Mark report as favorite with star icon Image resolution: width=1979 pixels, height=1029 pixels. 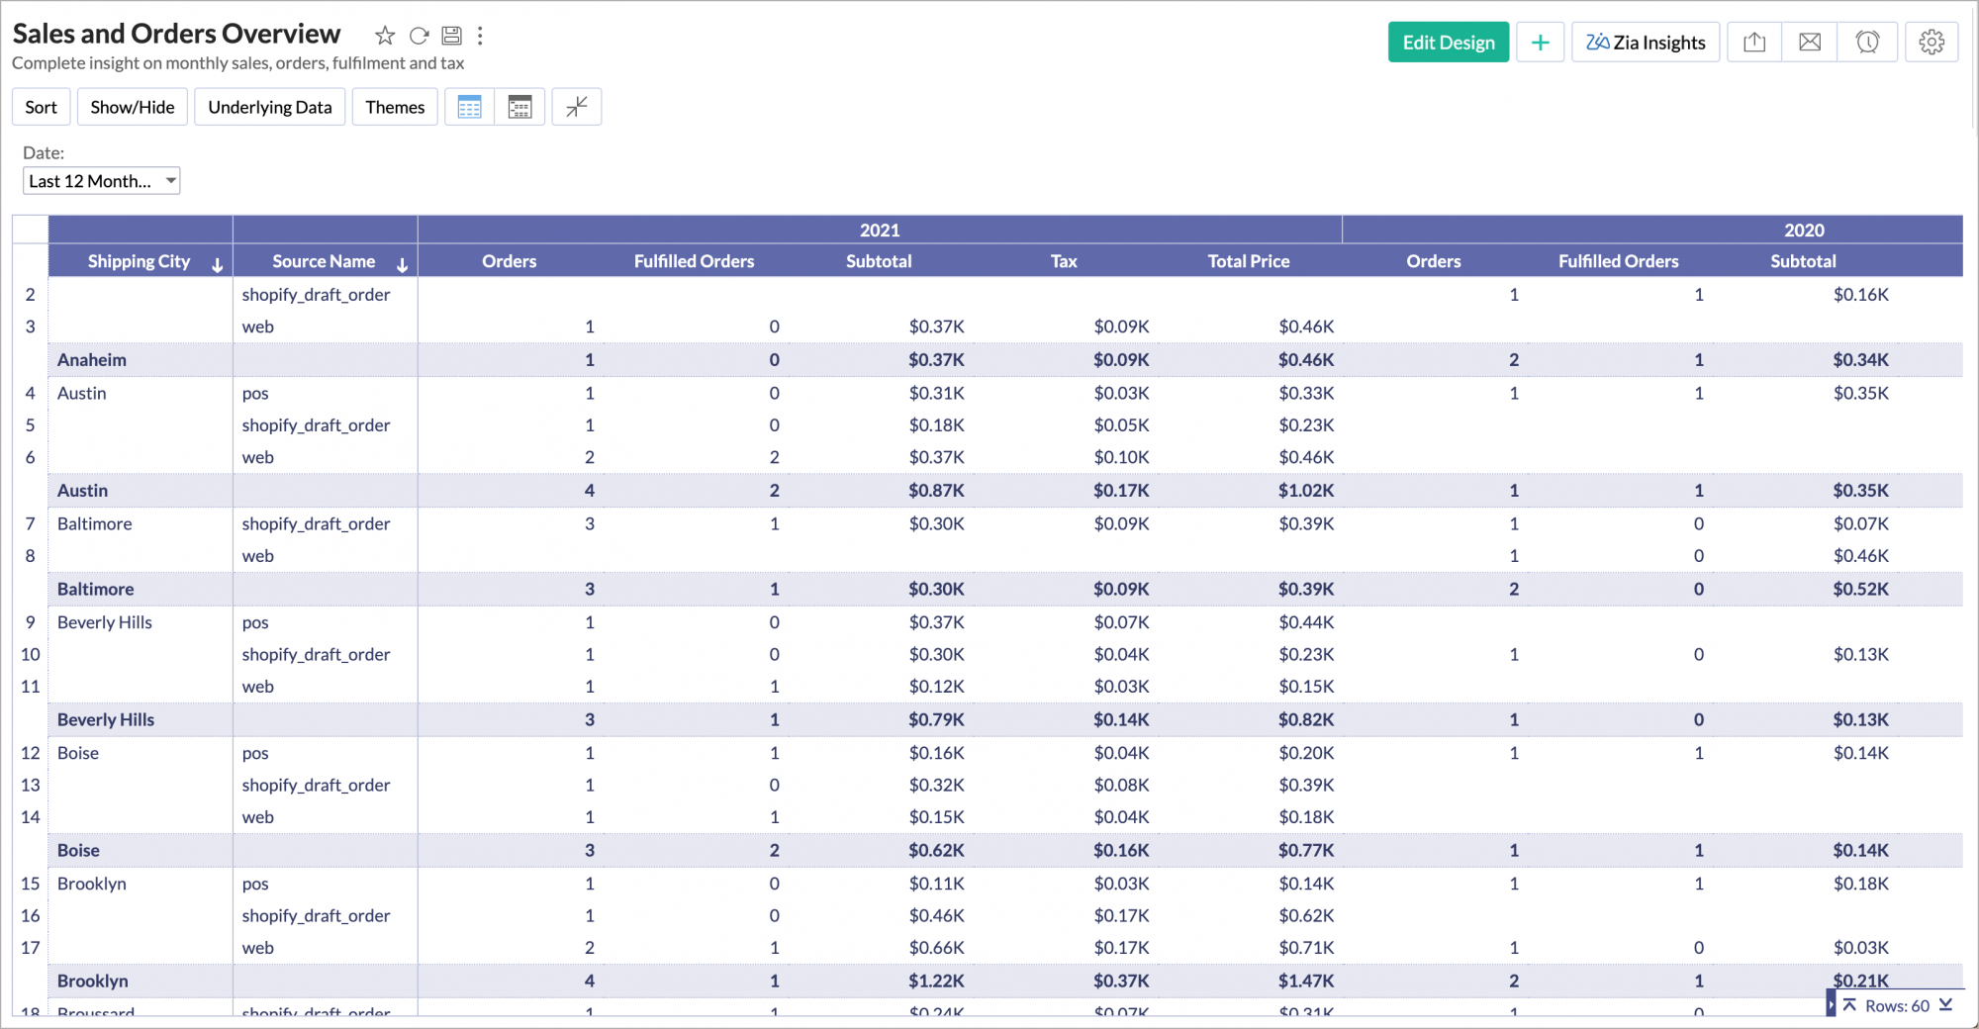tap(385, 36)
